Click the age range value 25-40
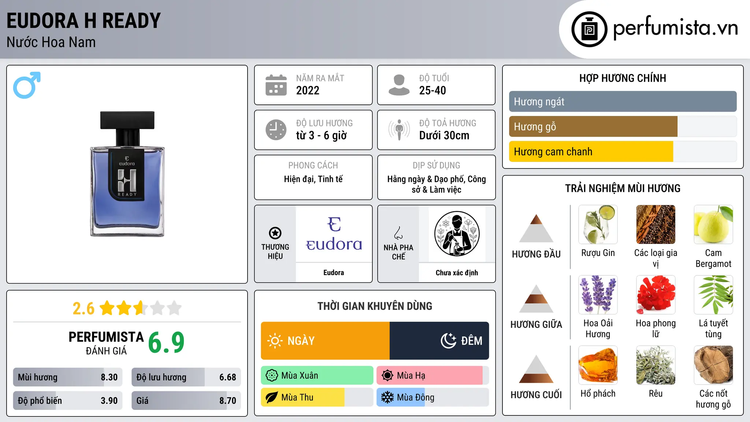This screenshot has width=750, height=422. [432, 90]
